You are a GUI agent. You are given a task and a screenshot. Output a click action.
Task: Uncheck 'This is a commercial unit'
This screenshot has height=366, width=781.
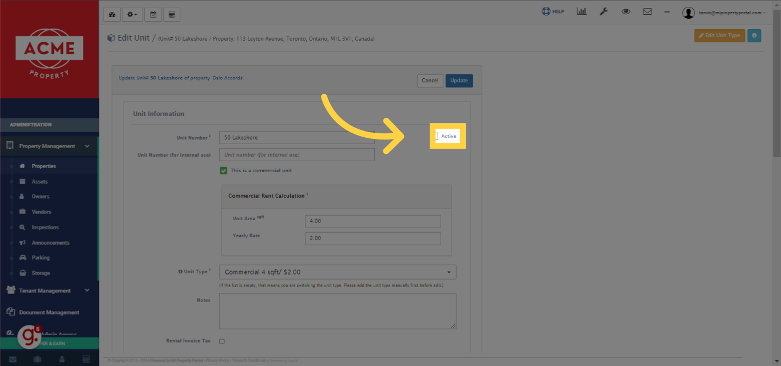[224, 170]
